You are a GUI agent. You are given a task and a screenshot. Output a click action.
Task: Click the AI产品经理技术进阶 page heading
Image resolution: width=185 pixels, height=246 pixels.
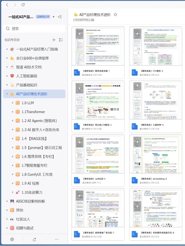coord(95,15)
